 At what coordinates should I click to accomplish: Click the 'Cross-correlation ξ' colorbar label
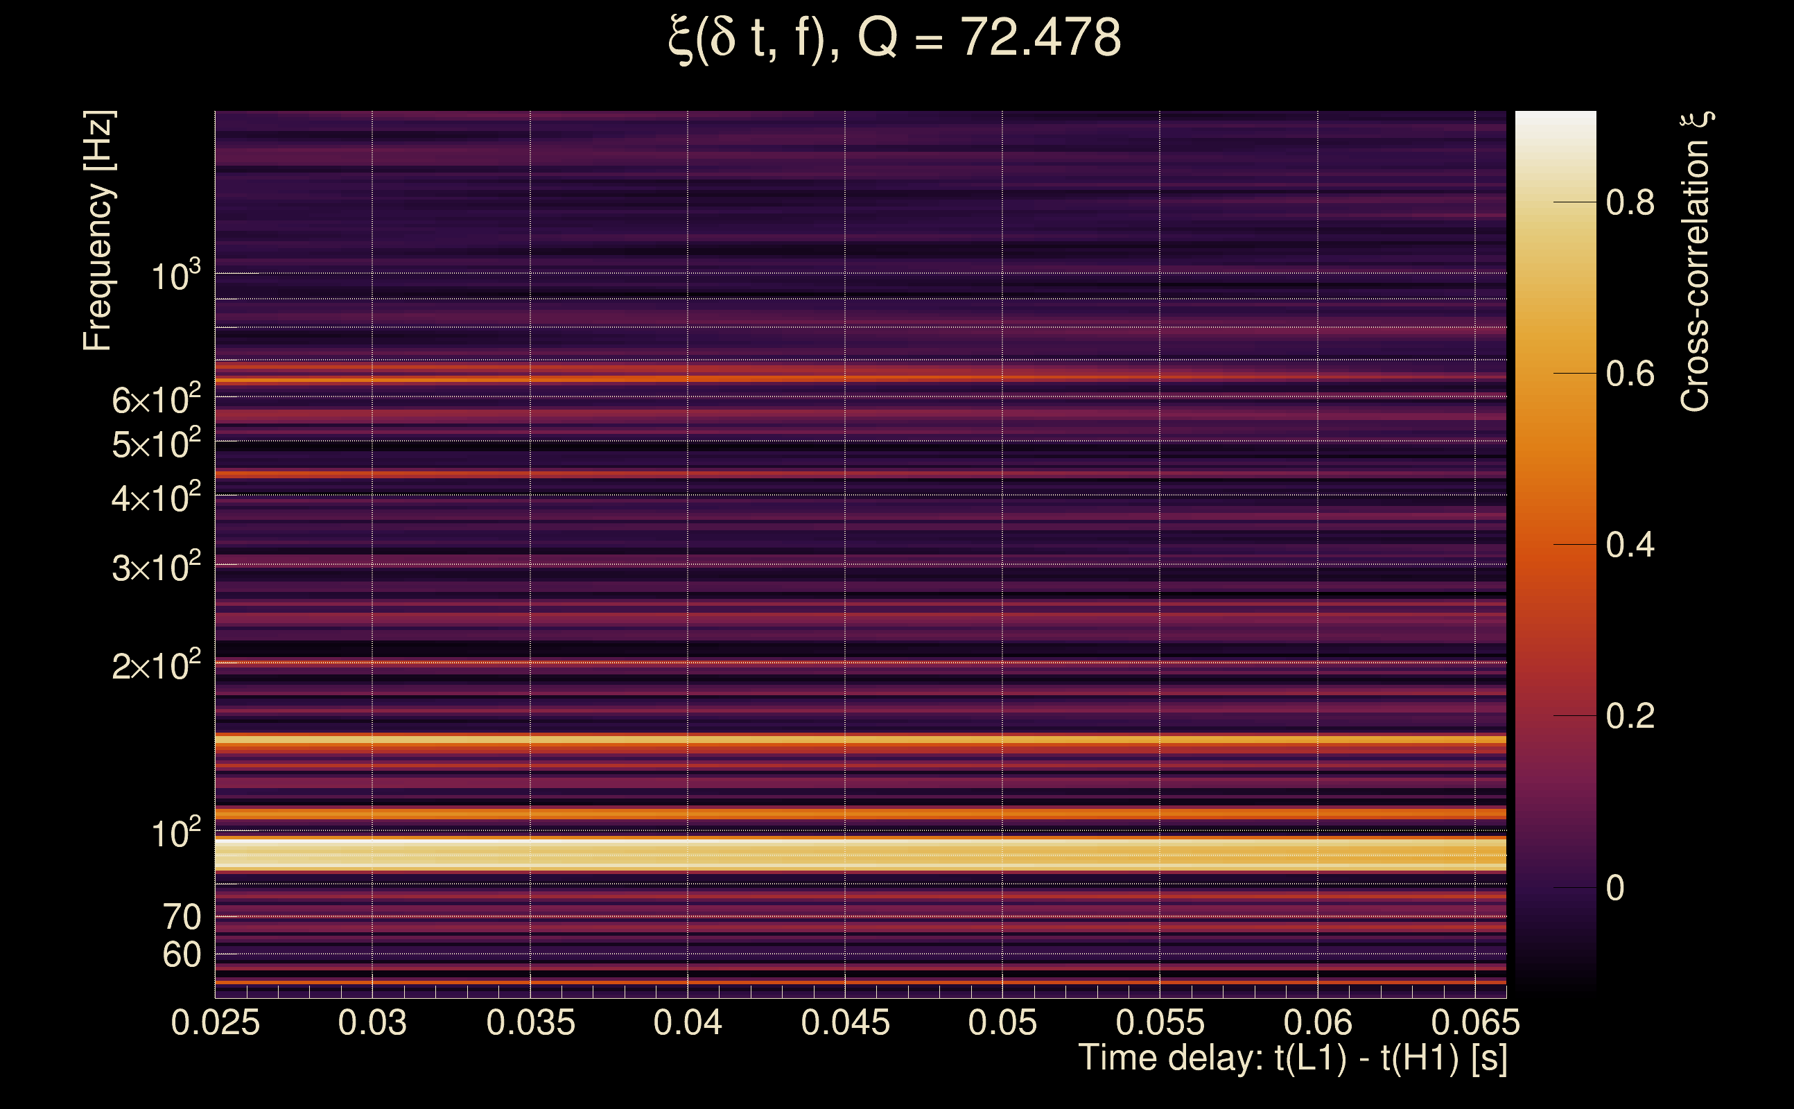click(x=1696, y=262)
